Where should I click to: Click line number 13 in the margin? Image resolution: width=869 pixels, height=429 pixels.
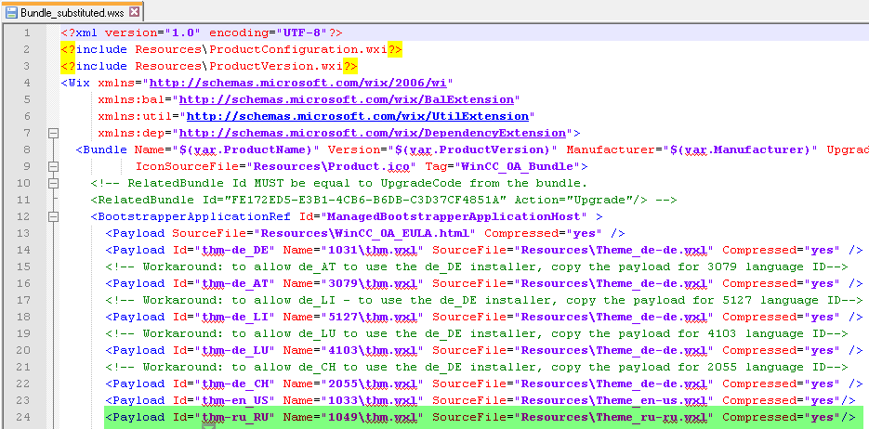coord(24,233)
